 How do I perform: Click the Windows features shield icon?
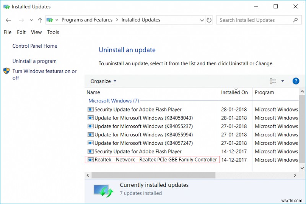click(7, 71)
